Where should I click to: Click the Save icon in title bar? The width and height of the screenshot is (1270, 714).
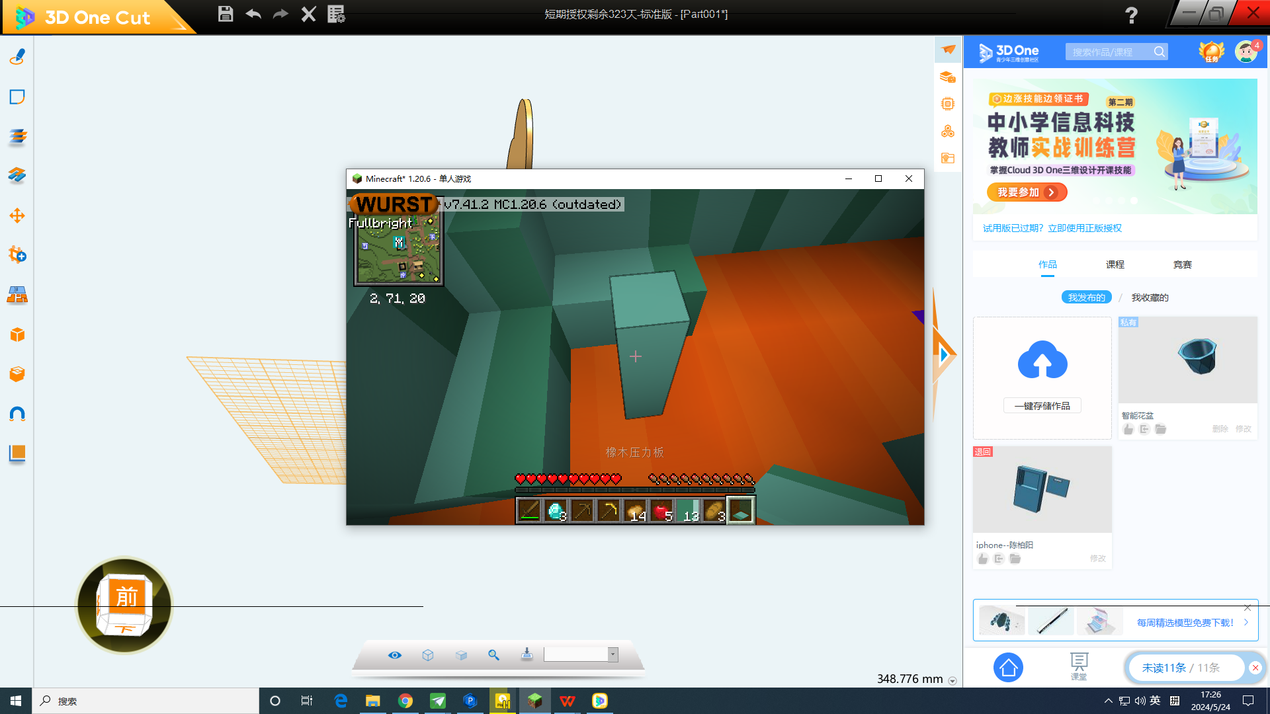click(x=226, y=14)
